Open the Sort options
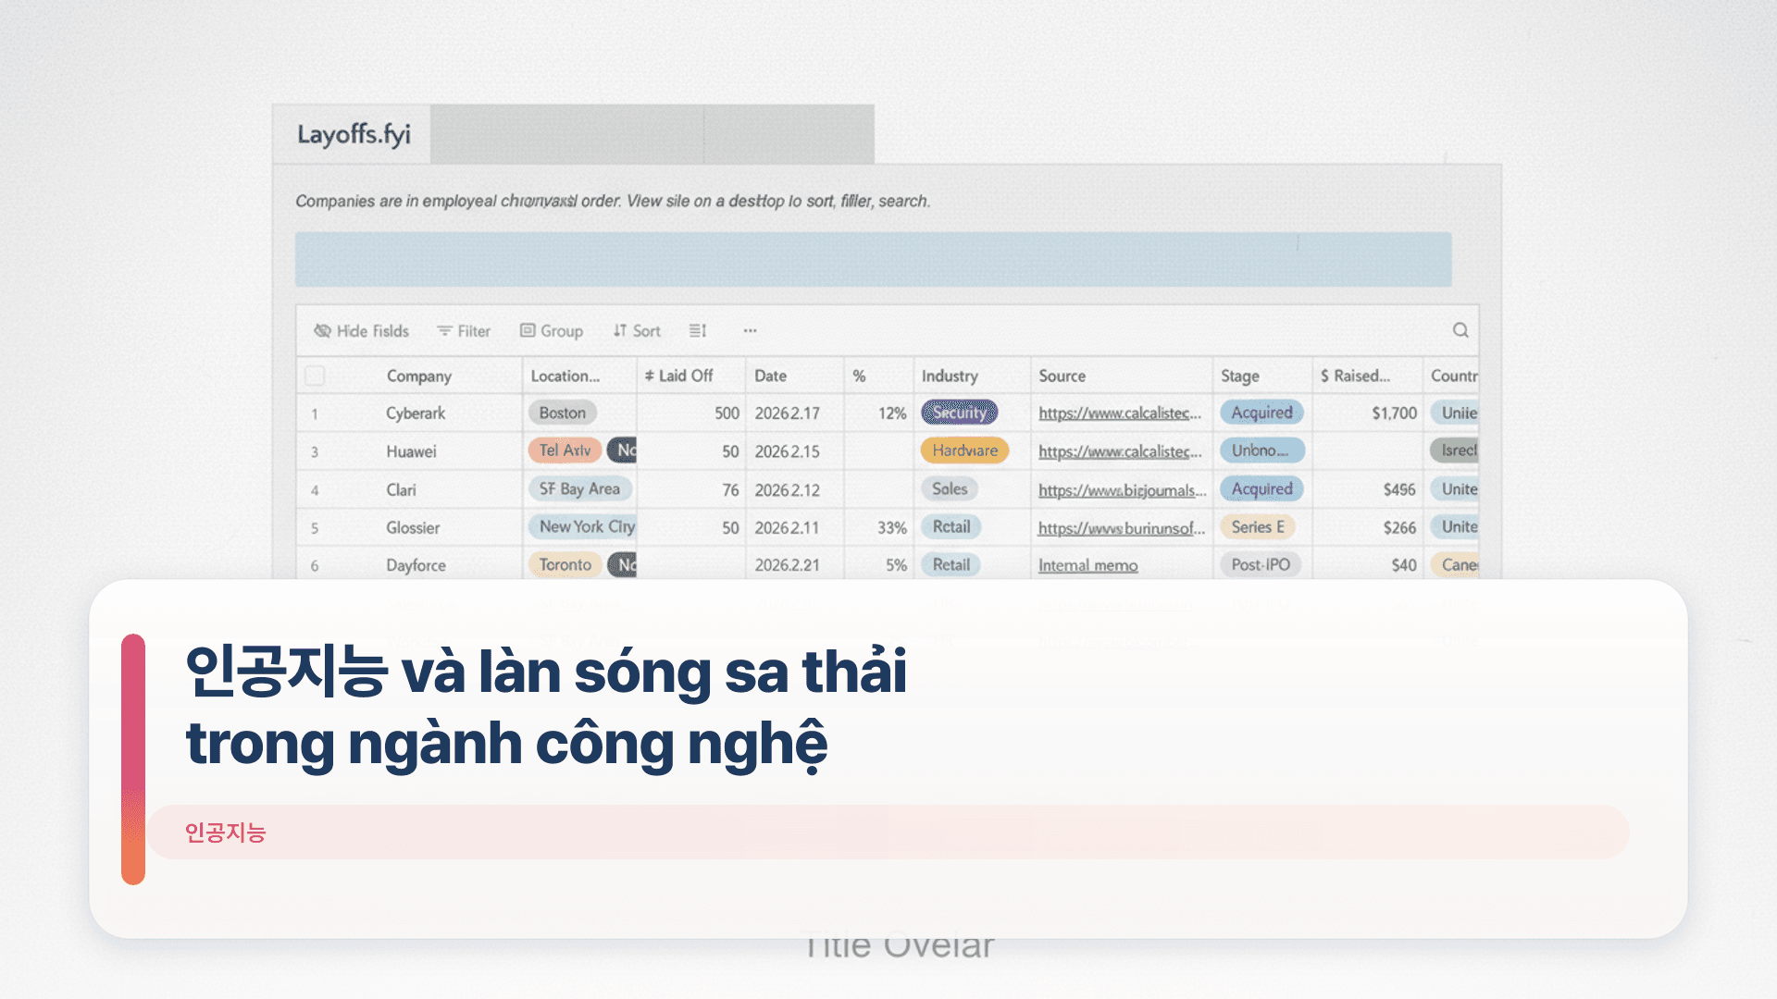The height and width of the screenshot is (999, 1777). (x=637, y=330)
